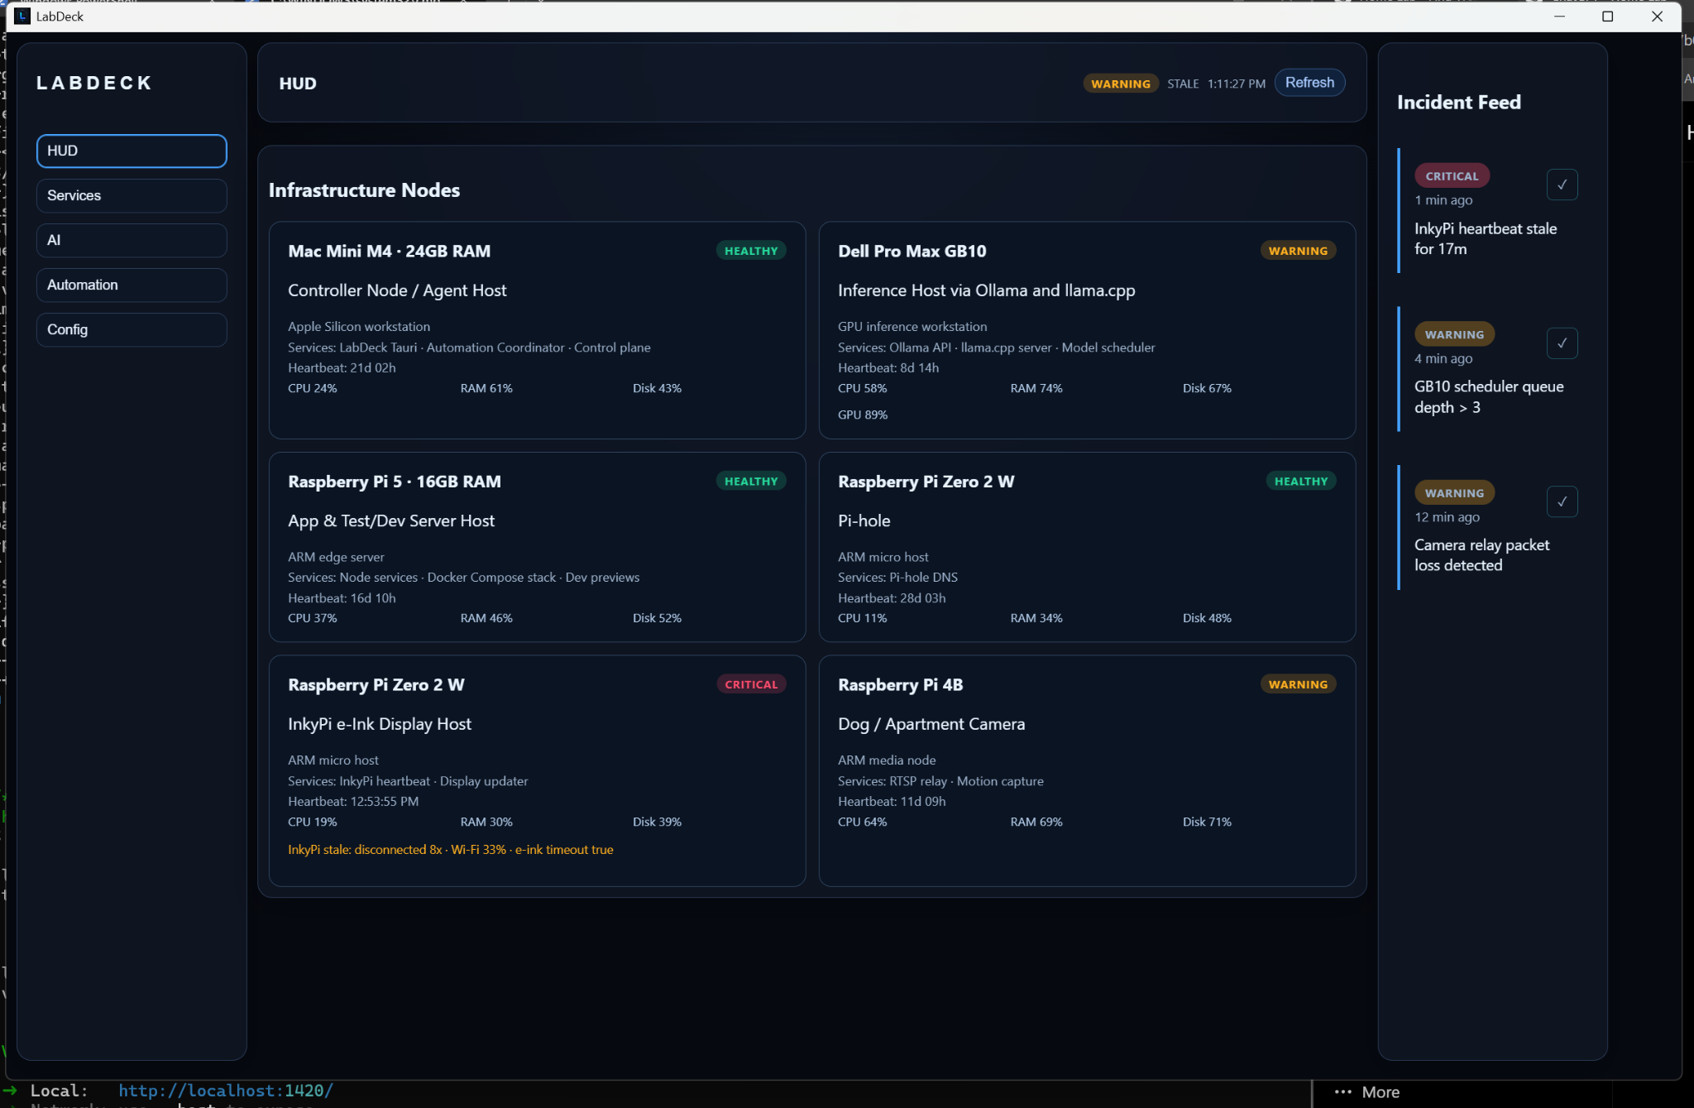Click the Incident Feed heading

[x=1459, y=102]
